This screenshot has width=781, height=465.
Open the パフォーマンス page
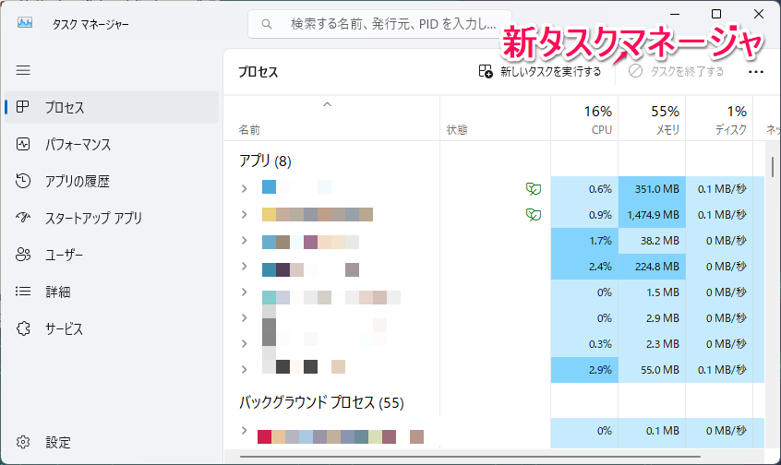coord(112,144)
